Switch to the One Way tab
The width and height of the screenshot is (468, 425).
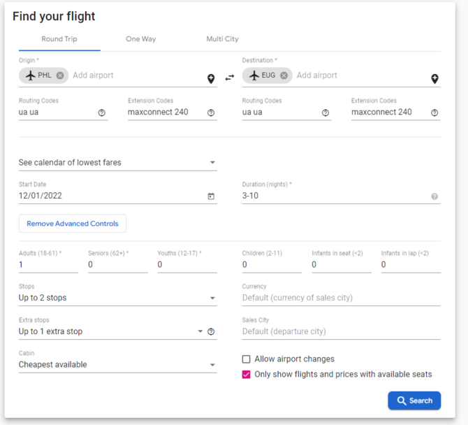click(x=140, y=39)
